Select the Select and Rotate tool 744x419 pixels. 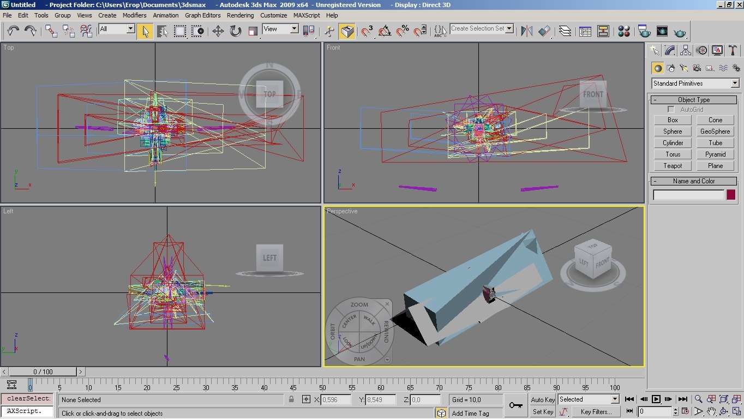coord(236,31)
